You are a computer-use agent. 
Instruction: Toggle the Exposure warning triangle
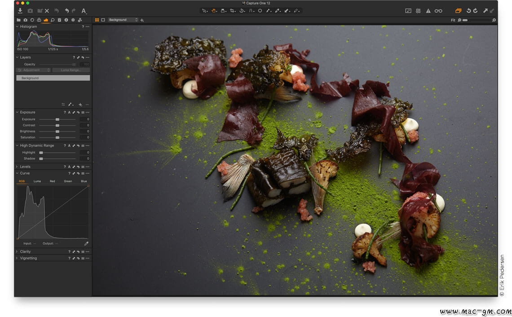pos(428,11)
